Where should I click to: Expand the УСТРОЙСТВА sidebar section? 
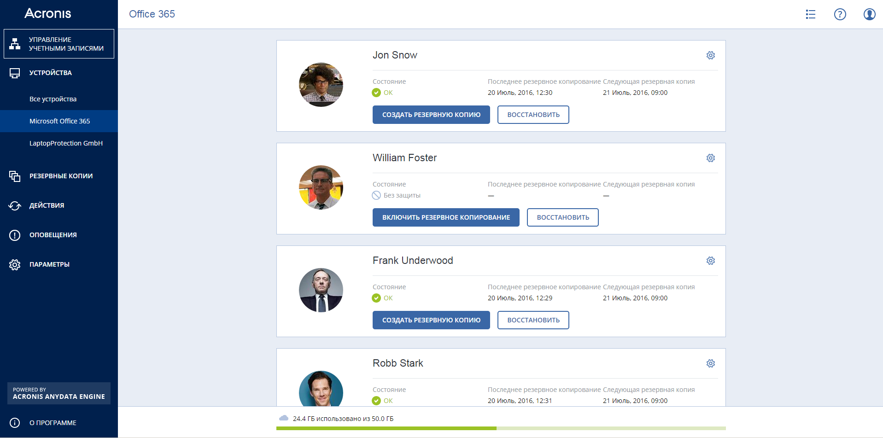(51, 73)
